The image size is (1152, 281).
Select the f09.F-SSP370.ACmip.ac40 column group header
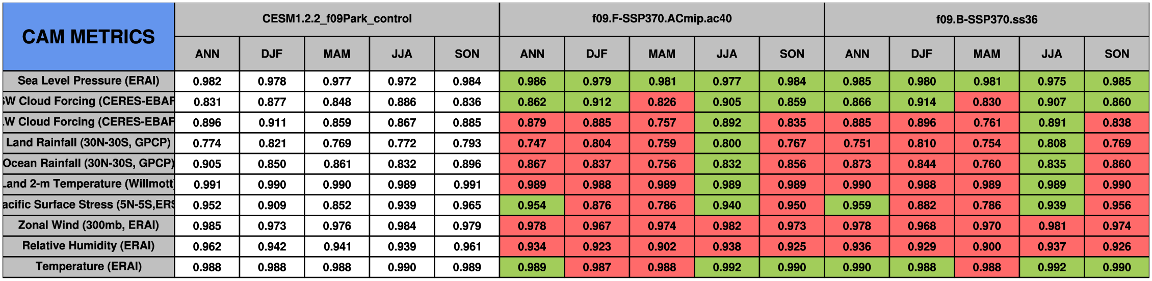(x=662, y=19)
